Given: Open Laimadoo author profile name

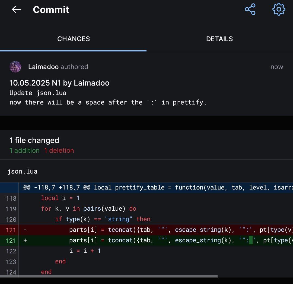Looking at the screenshot, I should click(x=43, y=67).
